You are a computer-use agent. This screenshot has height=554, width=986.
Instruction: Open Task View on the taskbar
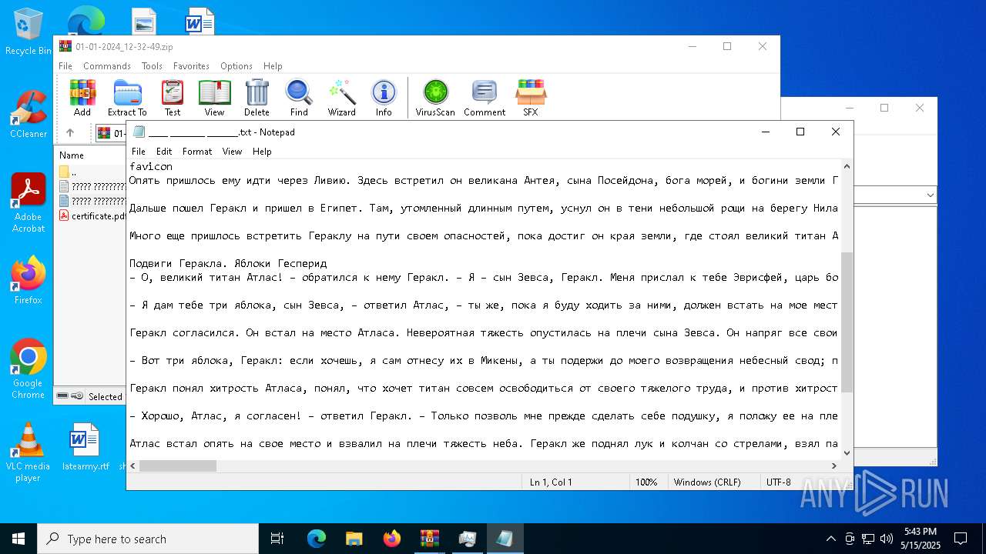(277, 539)
